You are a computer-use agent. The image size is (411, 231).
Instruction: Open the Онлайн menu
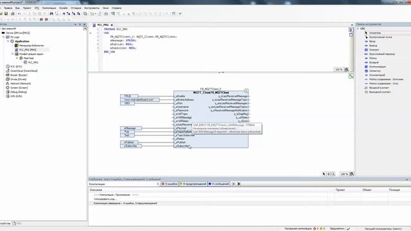click(63, 8)
